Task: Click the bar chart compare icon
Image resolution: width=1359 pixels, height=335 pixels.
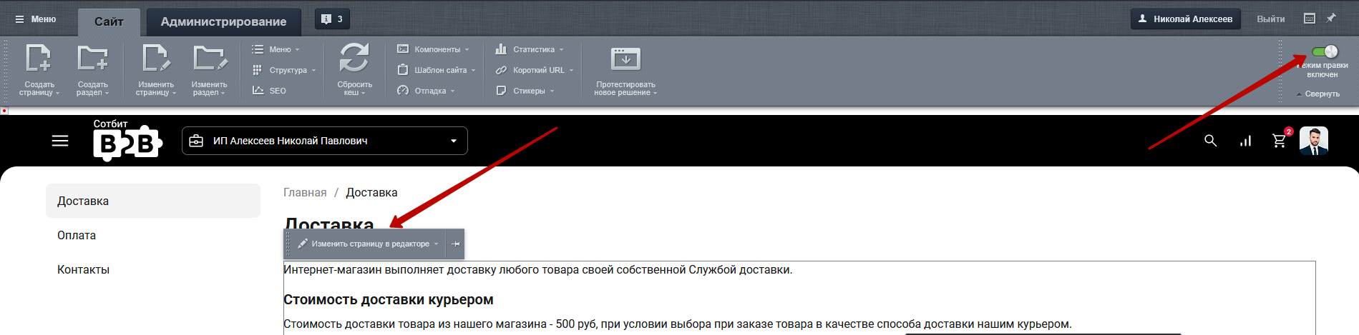Action: point(1245,141)
